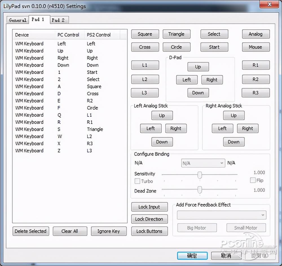Enable the Turbo checkbox
282x266 pixels.
[x=138, y=181]
